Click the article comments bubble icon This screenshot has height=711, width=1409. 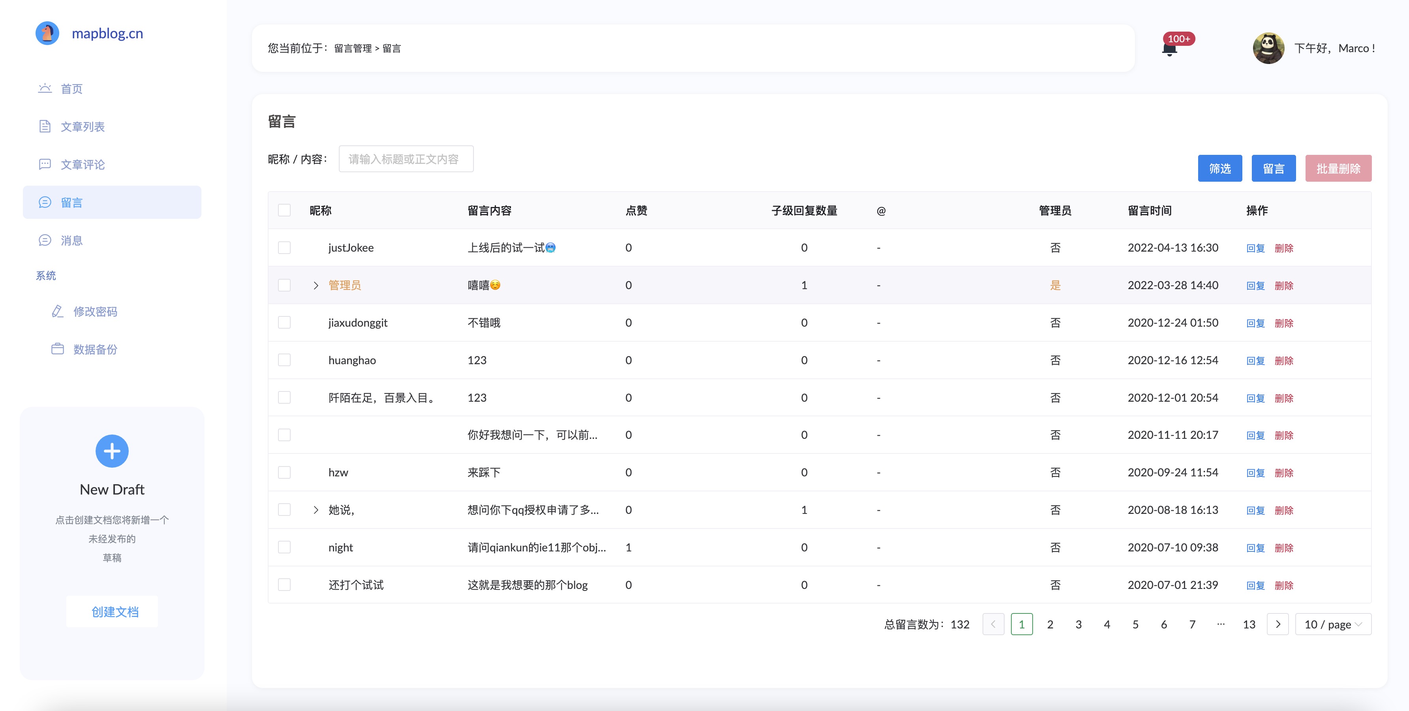coord(45,164)
